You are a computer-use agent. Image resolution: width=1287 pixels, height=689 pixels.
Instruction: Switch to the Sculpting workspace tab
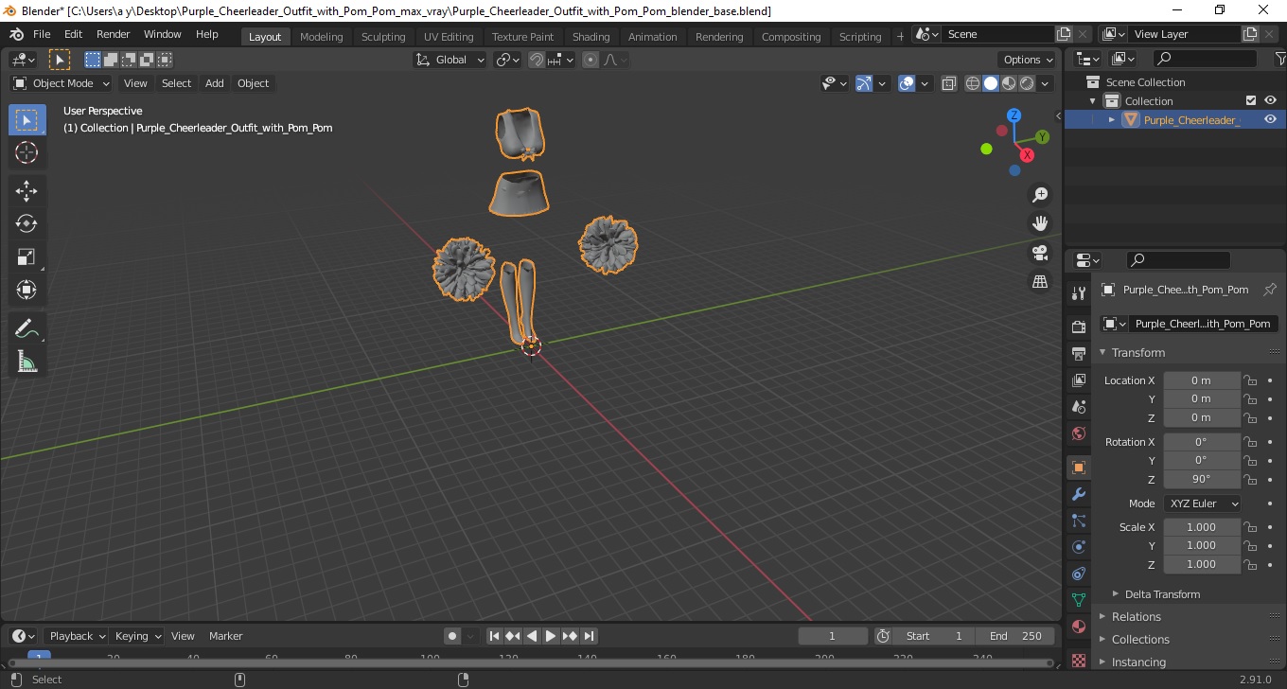(383, 37)
